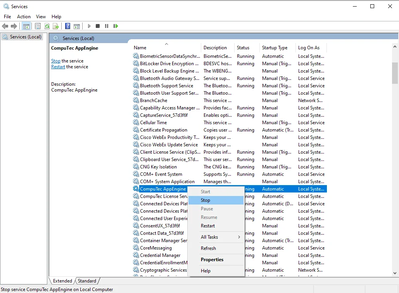Click the blue Help toolbar icon
The height and width of the screenshot is (293, 399).
point(67,26)
